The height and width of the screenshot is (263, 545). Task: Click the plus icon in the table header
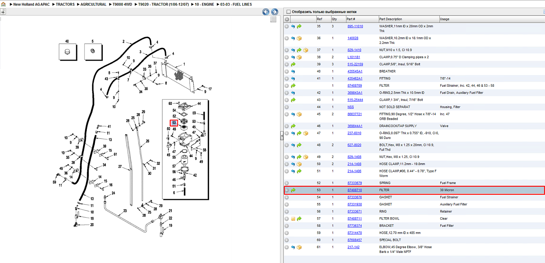(287, 19)
